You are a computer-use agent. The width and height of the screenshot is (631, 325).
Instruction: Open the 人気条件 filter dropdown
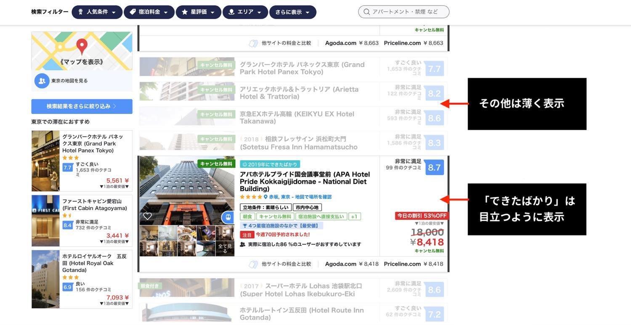[x=97, y=12]
